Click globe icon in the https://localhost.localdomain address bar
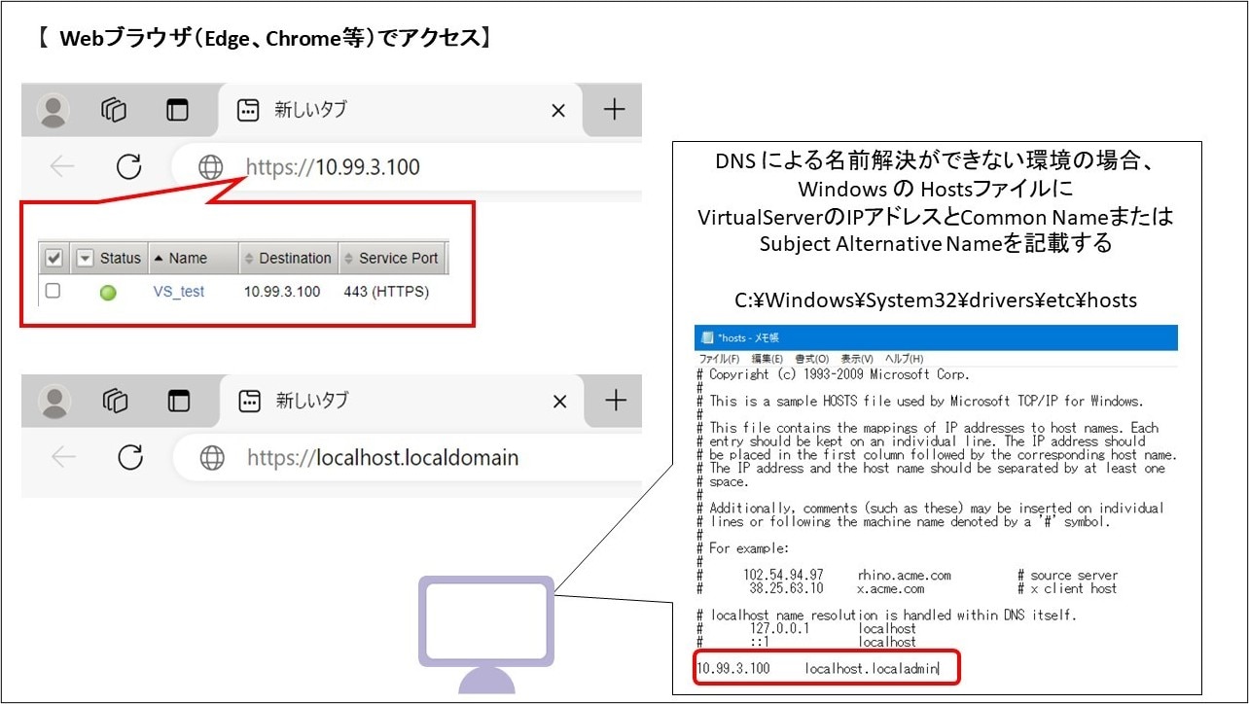This screenshot has height=704, width=1249. 211,458
